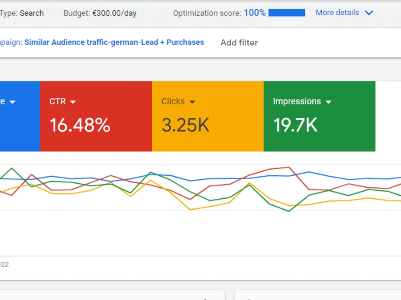The width and height of the screenshot is (401, 300).
Task: Edit the €300.00/day budget
Action: click(x=114, y=13)
